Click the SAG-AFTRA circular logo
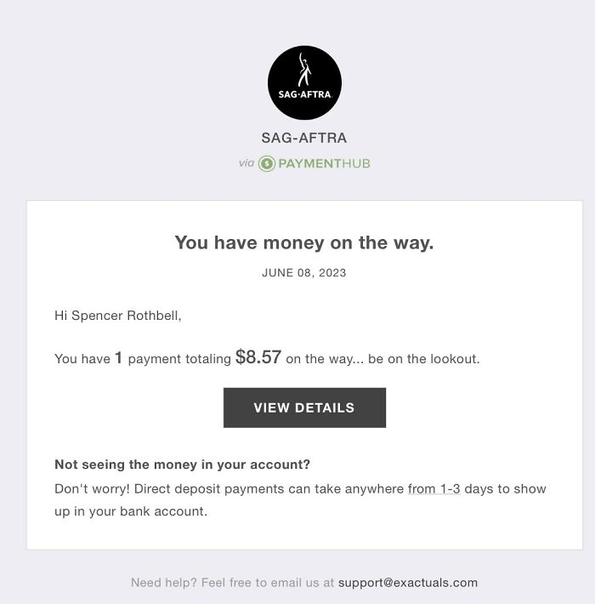The image size is (595, 604). (x=304, y=83)
